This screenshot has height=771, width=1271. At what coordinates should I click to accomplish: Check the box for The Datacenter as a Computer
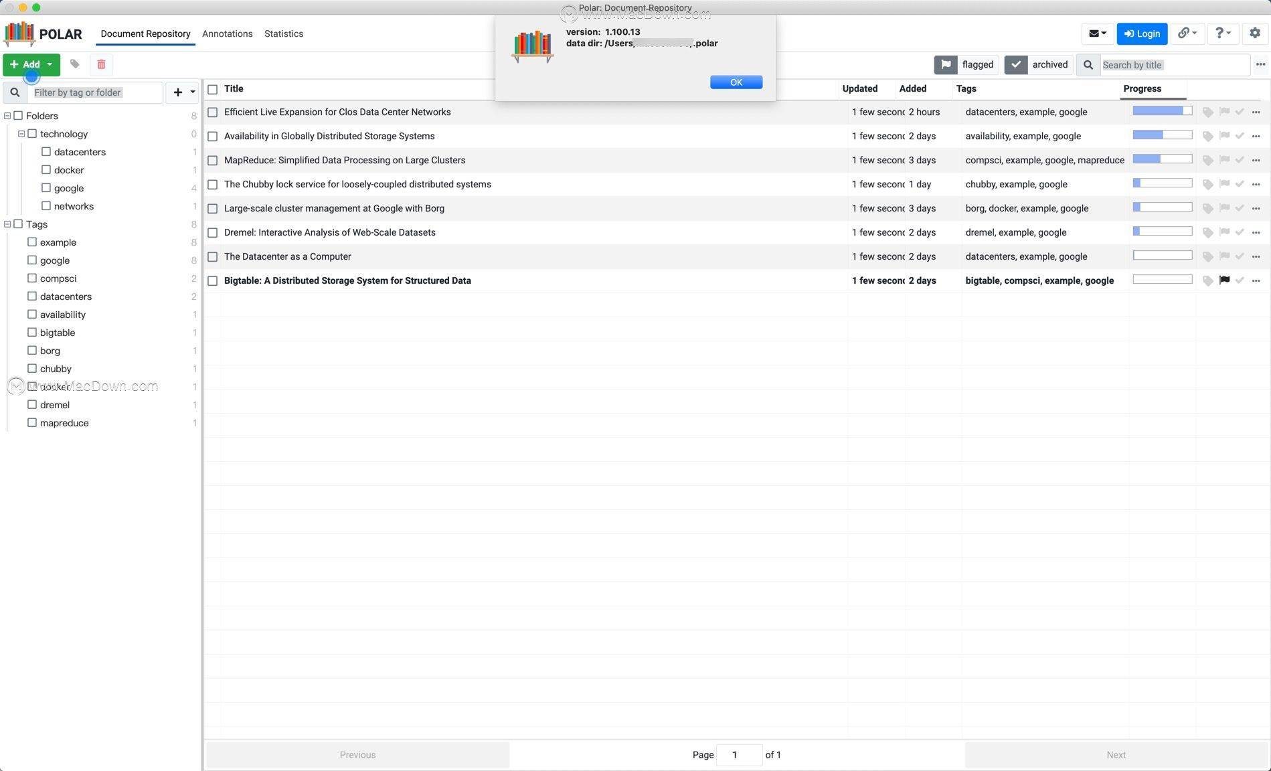(x=213, y=257)
